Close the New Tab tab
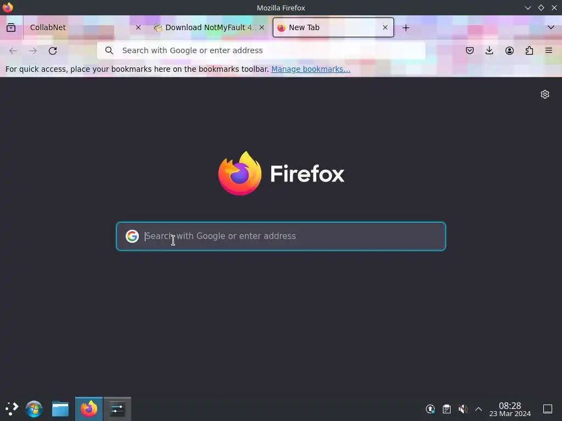 [x=385, y=27]
